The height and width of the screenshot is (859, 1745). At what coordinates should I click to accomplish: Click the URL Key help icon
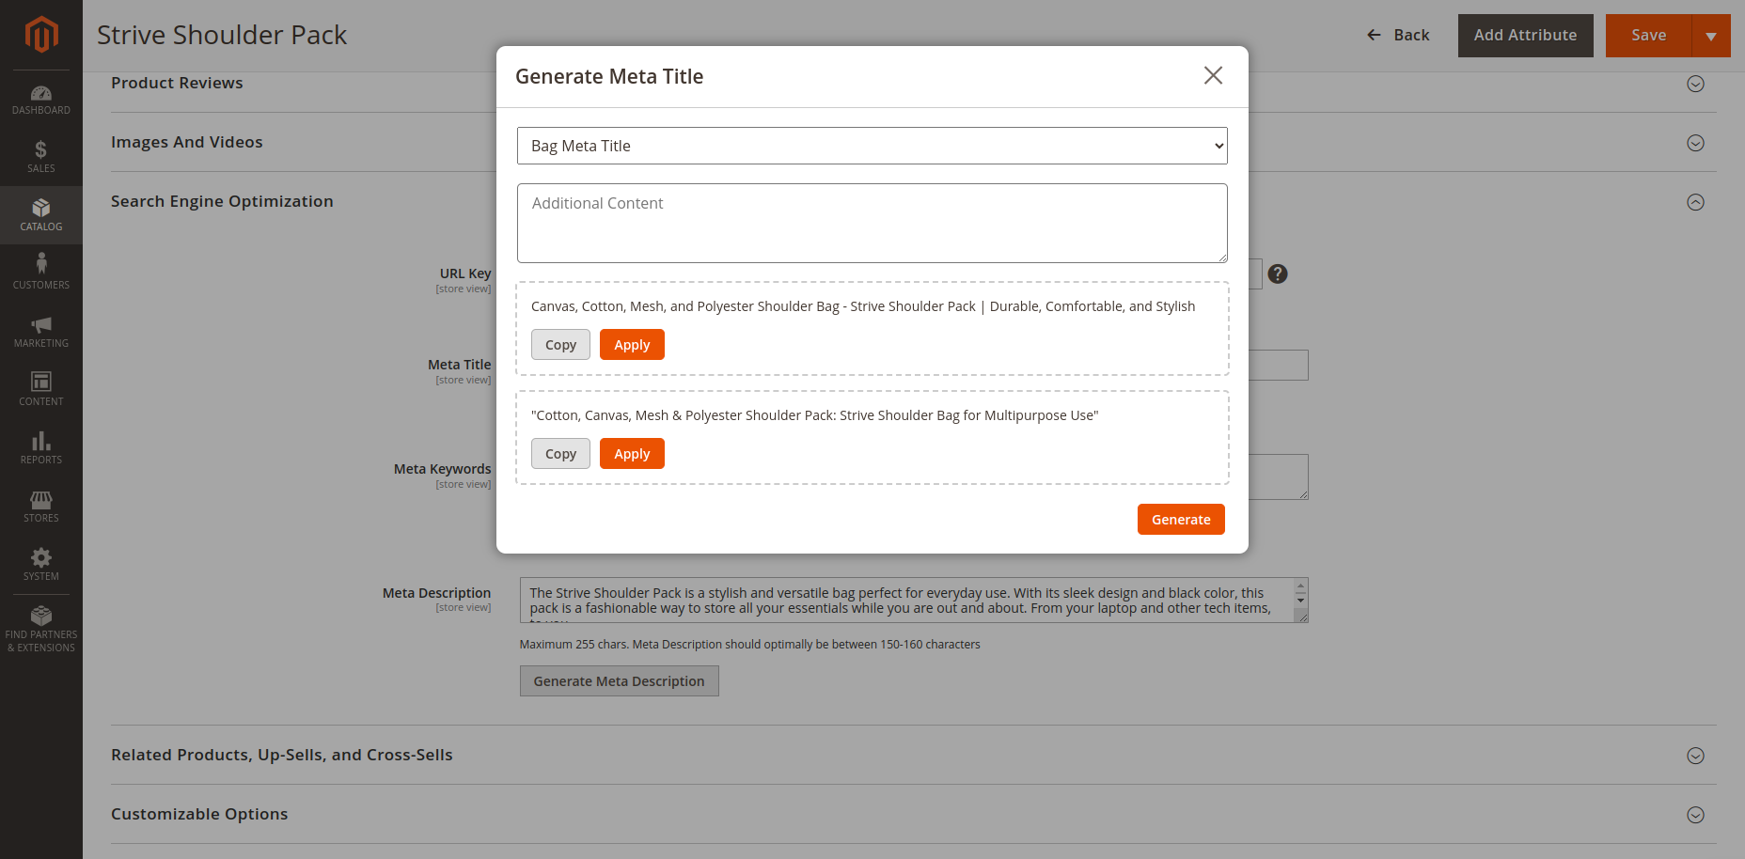[1278, 273]
